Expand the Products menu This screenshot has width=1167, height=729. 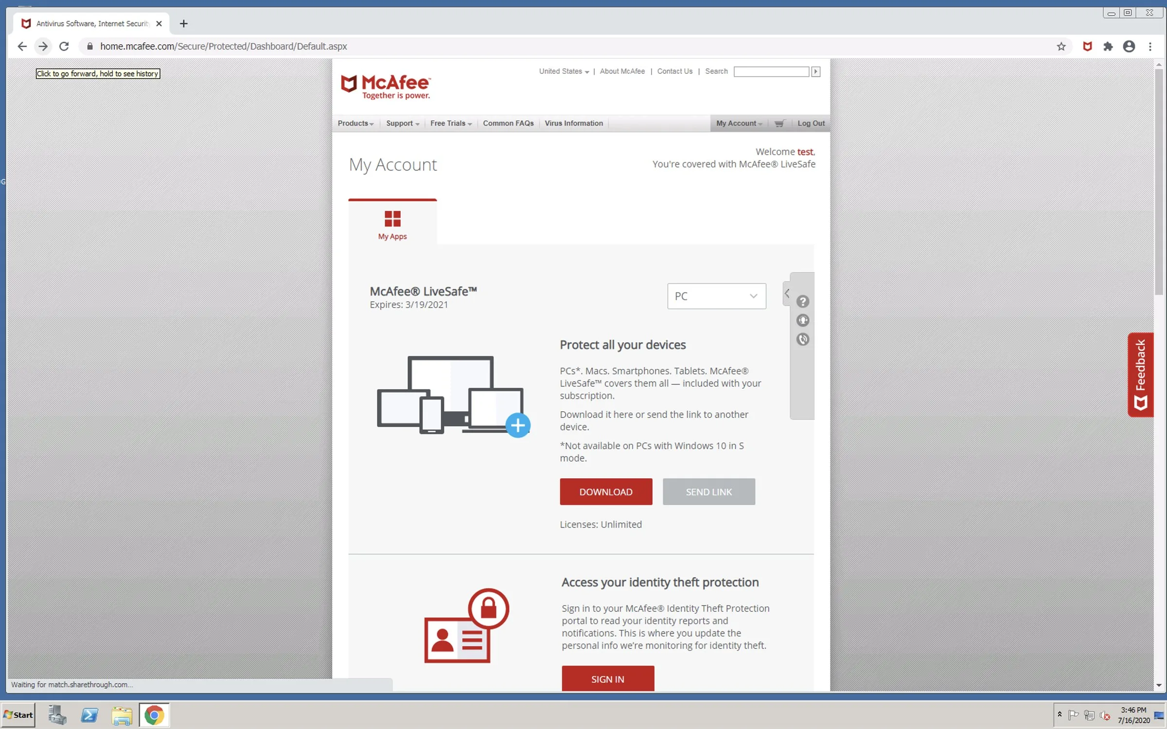coord(355,123)
